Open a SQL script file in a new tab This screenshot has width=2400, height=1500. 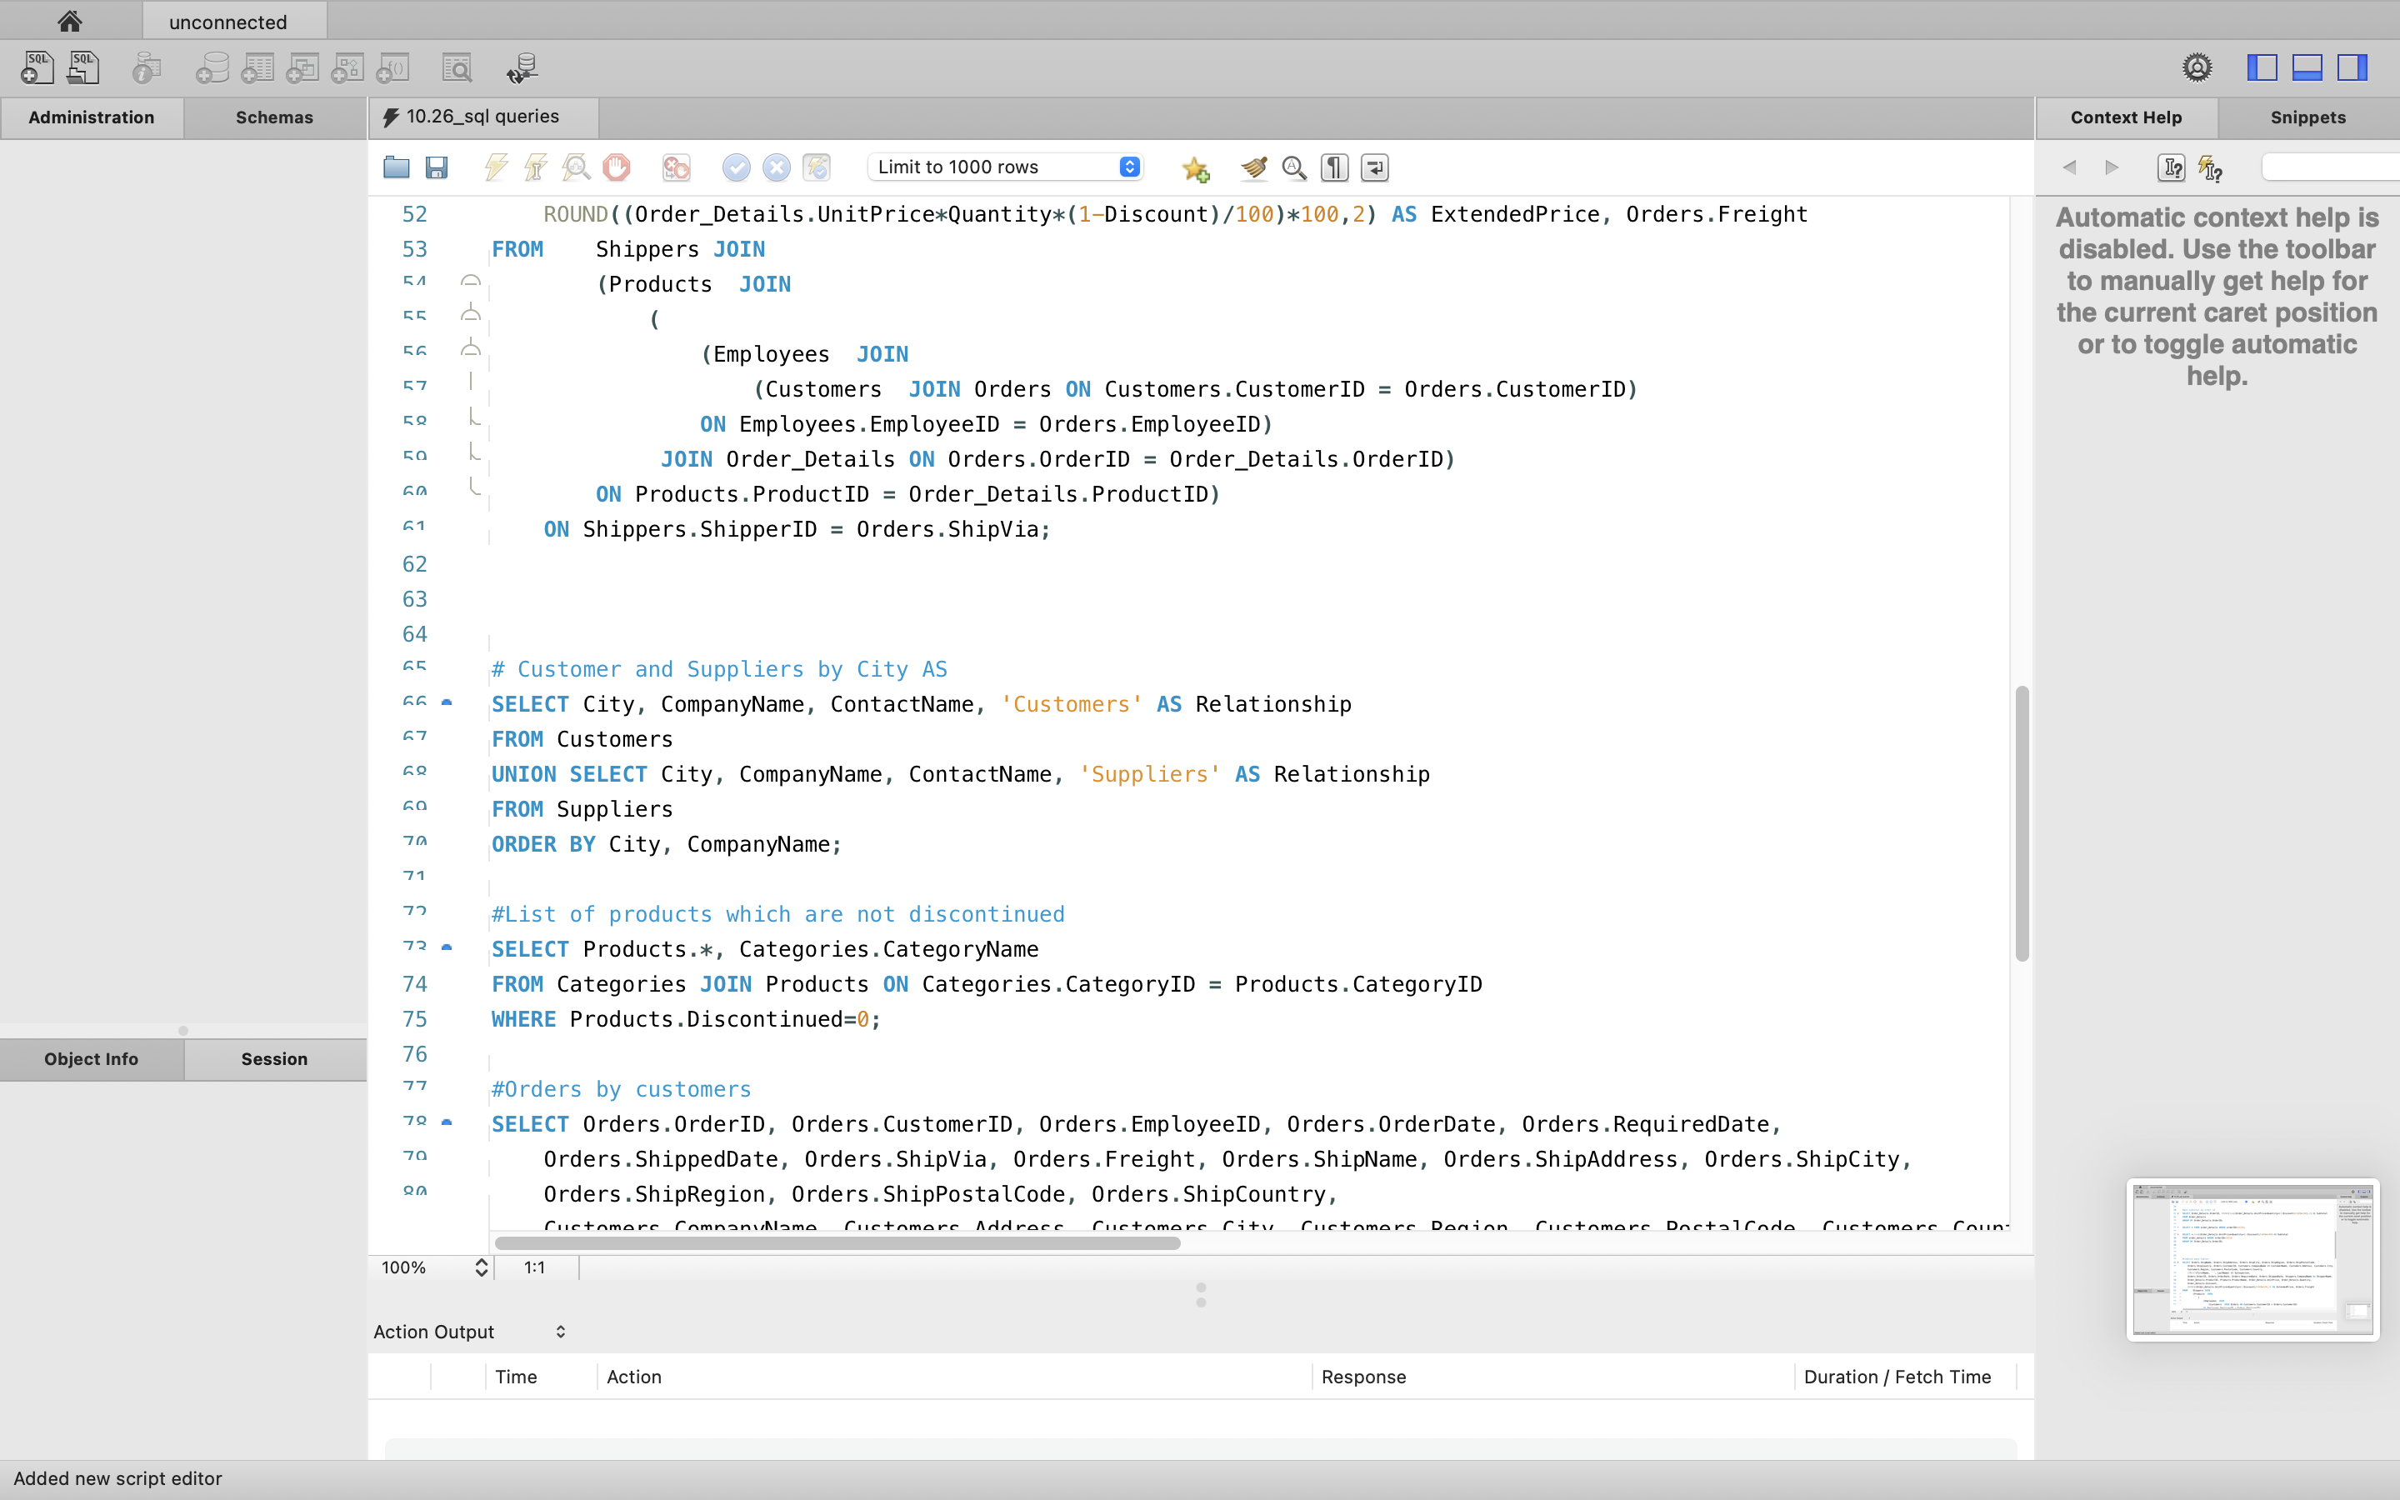coord(83,67)
